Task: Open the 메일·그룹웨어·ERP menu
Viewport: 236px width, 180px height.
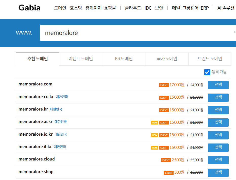Action: click(x=190, y=8)
